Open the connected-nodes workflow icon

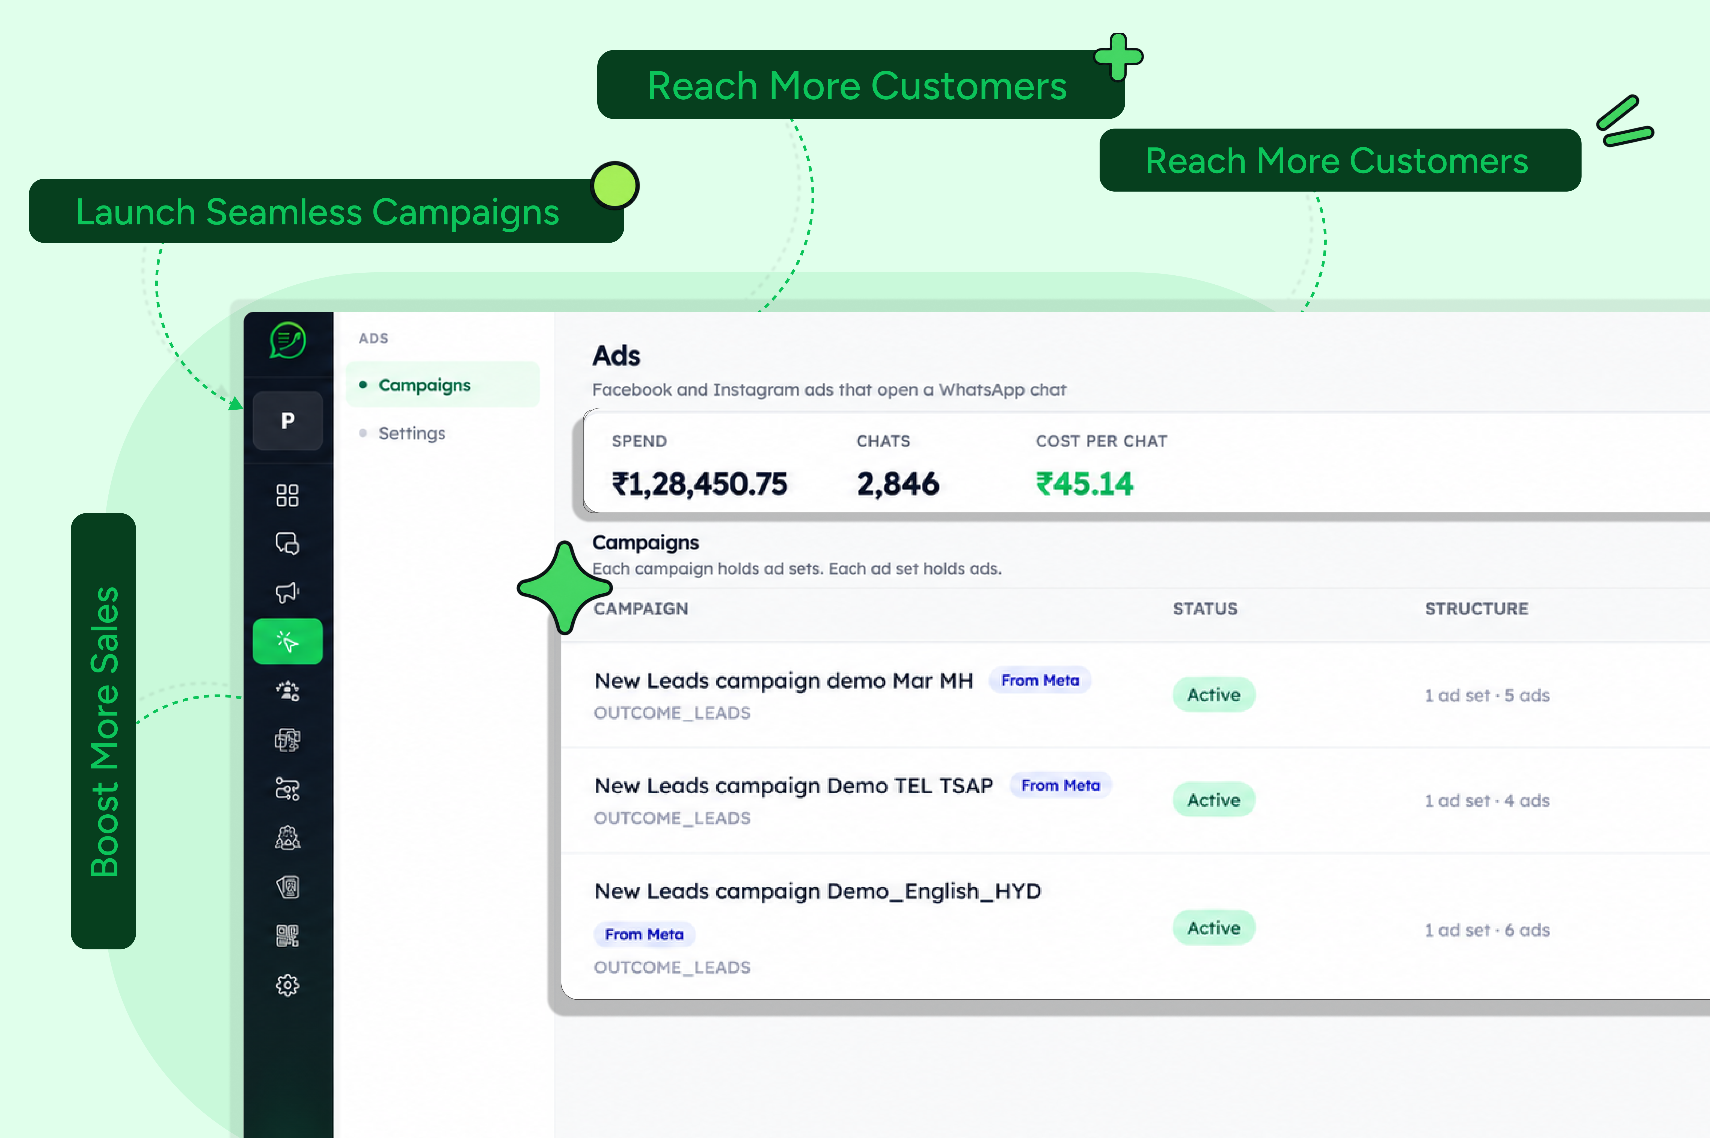click(287, 789)
